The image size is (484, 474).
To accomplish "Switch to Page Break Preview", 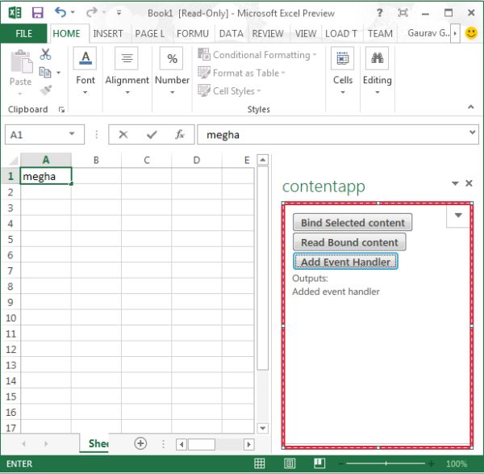I will coord(319,464).
